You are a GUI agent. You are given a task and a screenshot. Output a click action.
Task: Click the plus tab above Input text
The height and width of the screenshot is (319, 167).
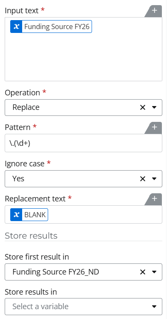tap(154, 11)
